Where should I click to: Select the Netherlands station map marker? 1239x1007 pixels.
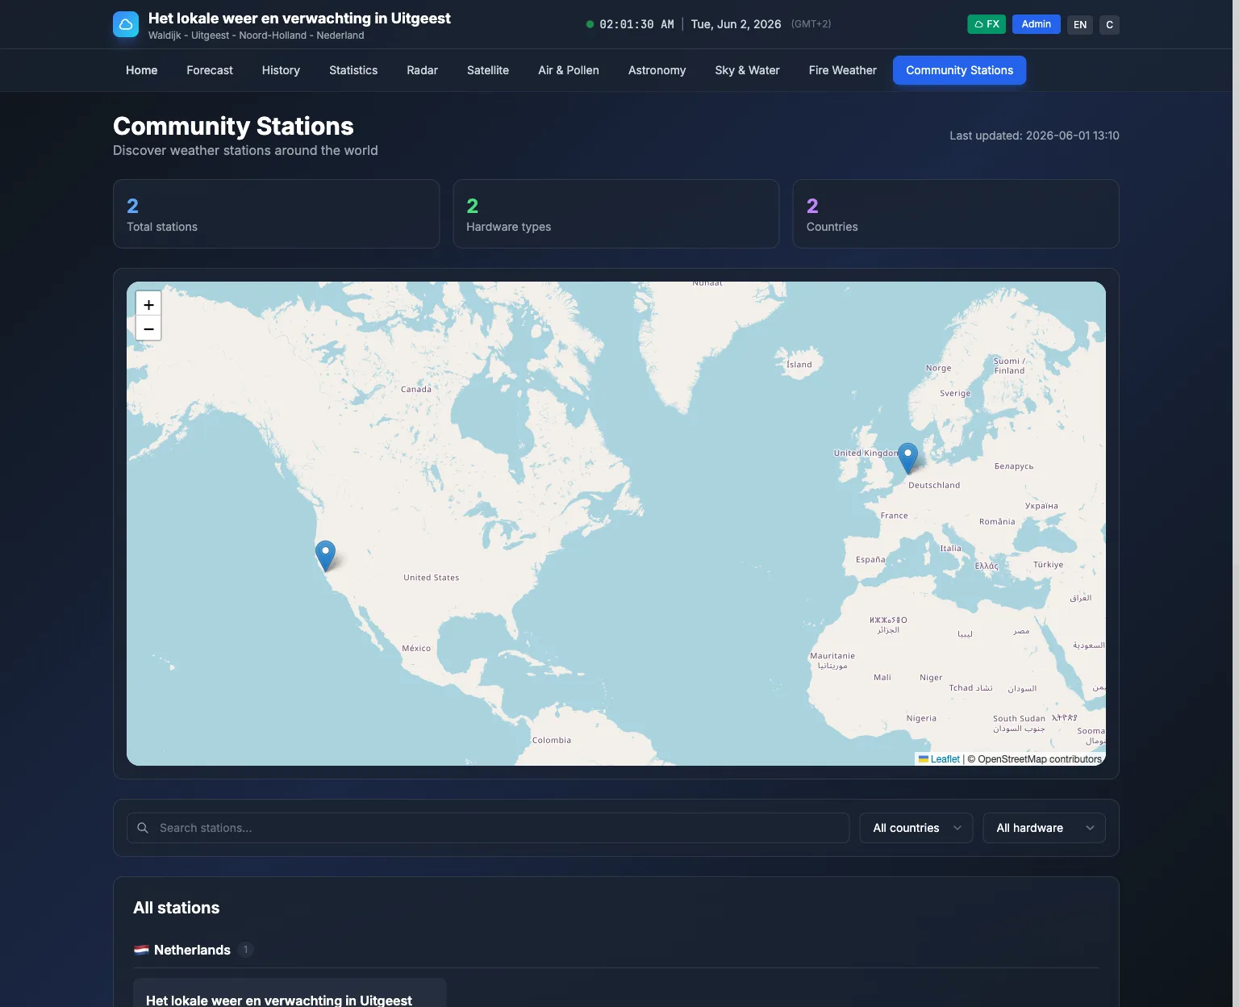click(x=907, y=458)
